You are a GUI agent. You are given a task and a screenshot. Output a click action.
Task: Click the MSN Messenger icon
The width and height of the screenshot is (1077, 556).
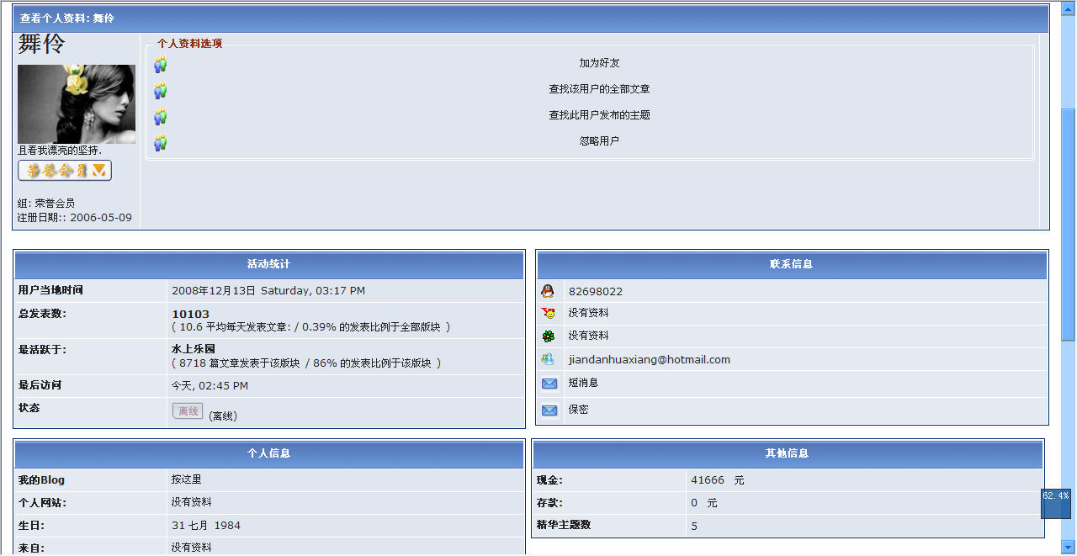pos(549,359)
